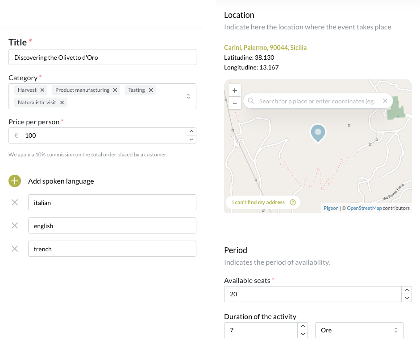Viewport: 420px width, 348px height.
Task: Delete the english language row
Action: pos(15,225)
